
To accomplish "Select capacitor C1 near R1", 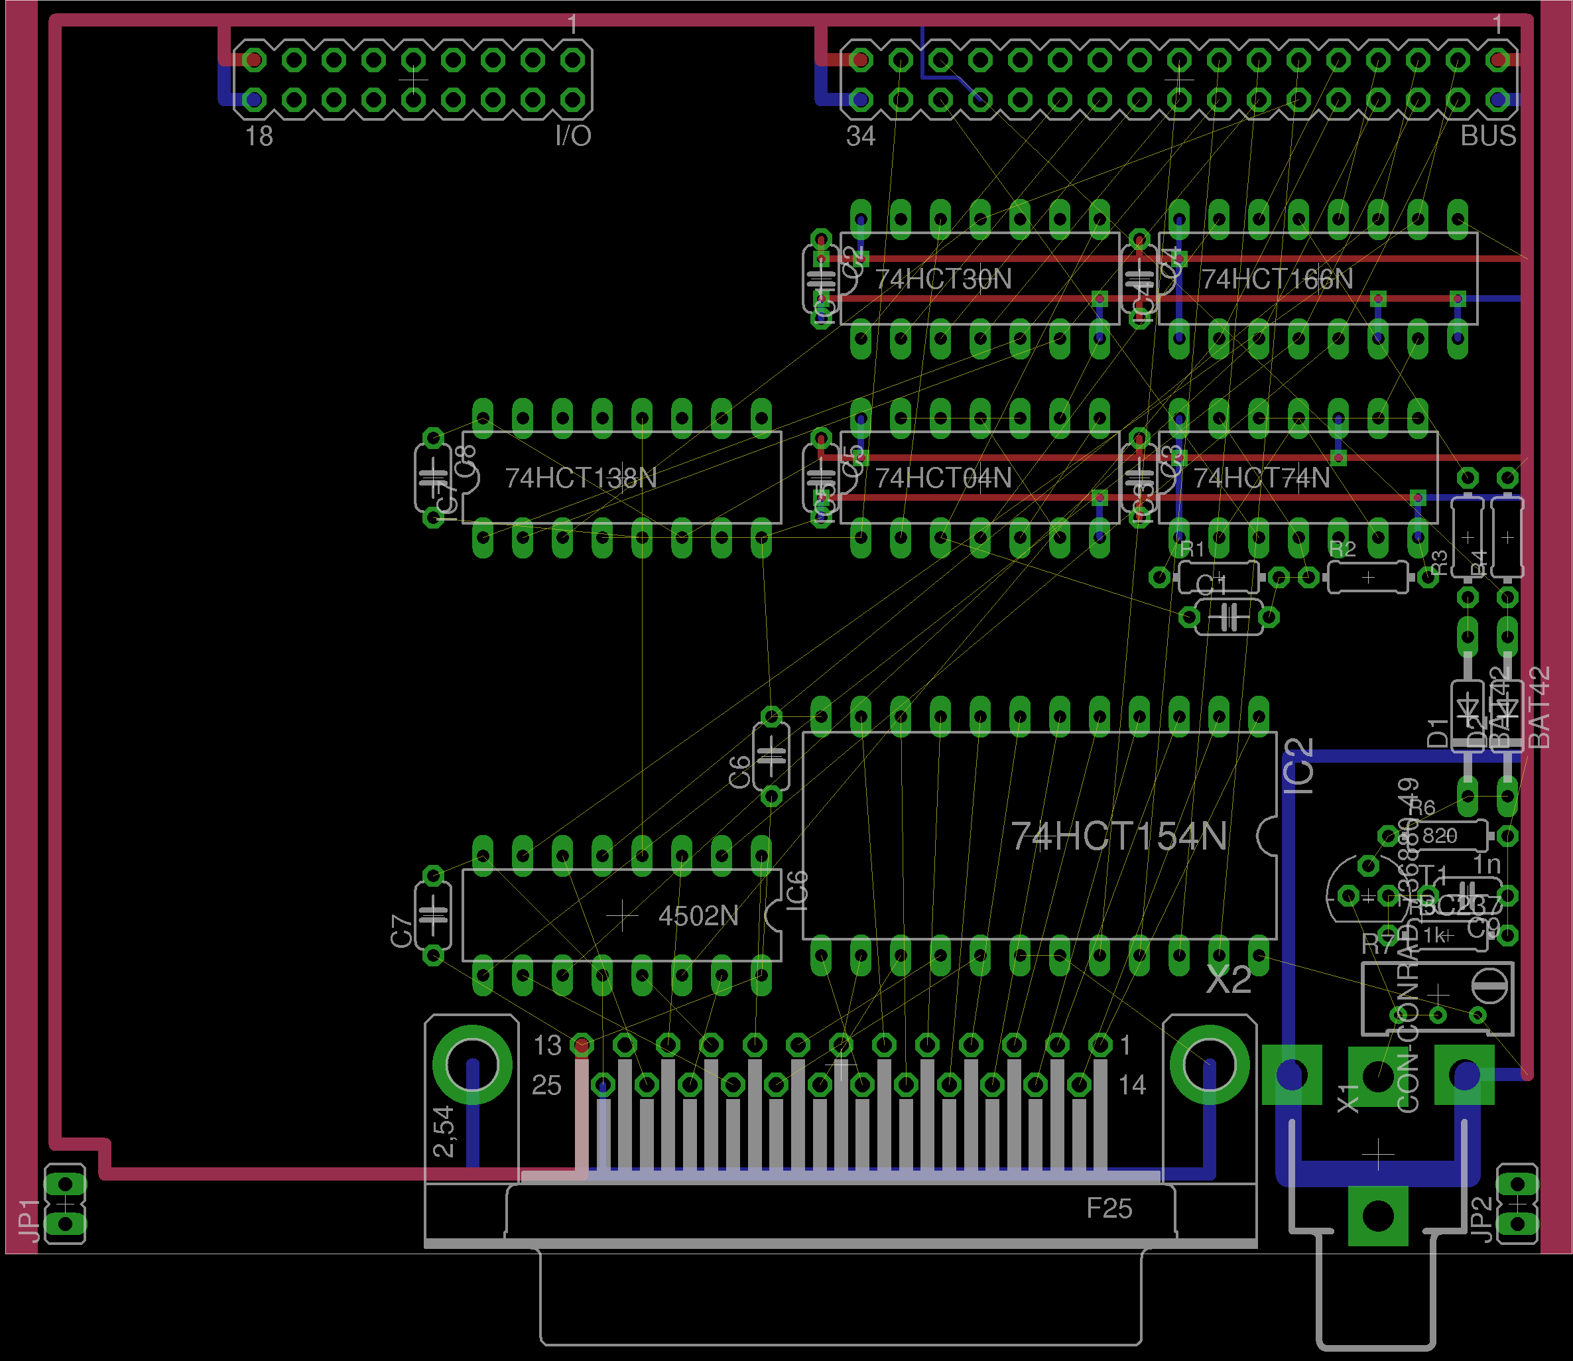I will click(1227, 617).
